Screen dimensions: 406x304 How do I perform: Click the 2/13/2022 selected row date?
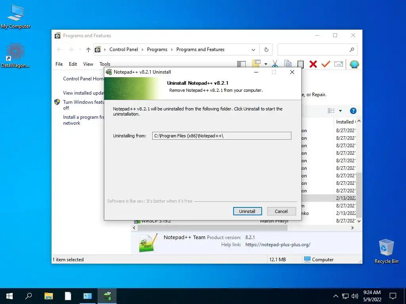(x=346, y=198)
